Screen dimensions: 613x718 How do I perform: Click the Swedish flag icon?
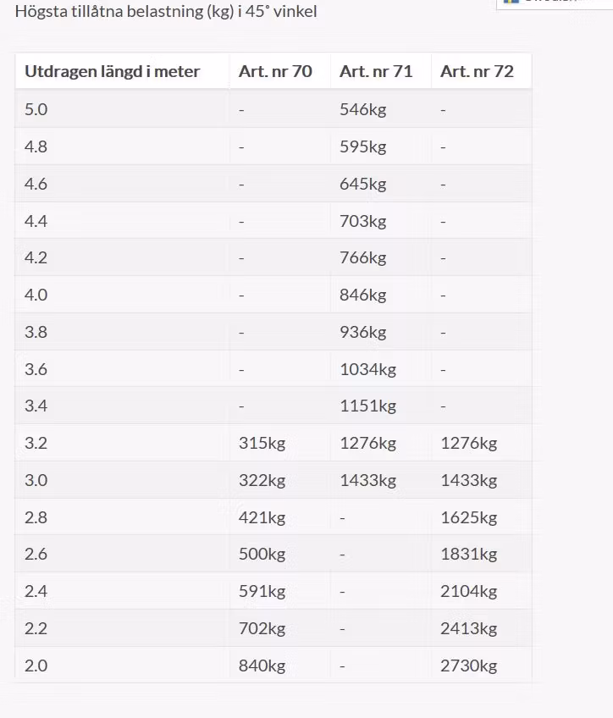(511, 2)
